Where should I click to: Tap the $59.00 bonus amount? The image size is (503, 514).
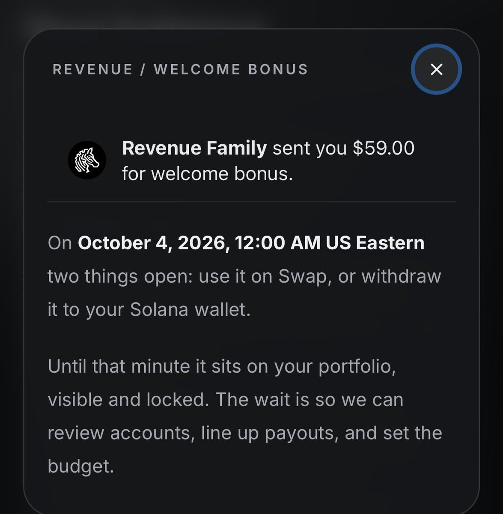click(x=384, y=148)
